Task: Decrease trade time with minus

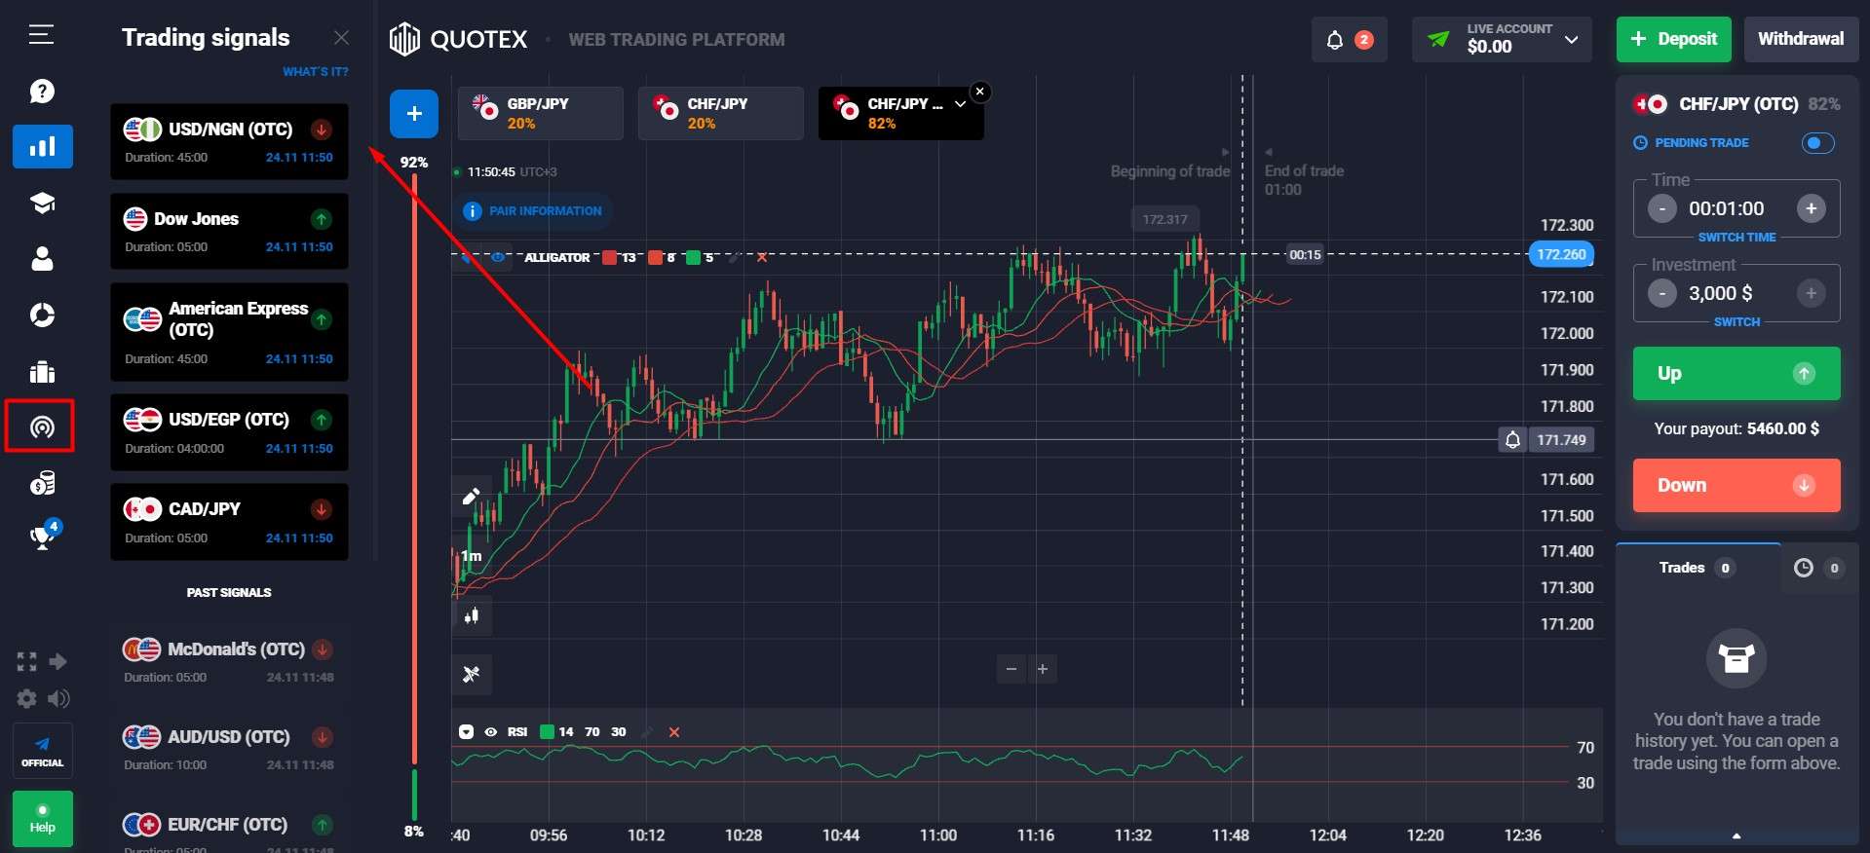Action: click(x=1662, y=208)
